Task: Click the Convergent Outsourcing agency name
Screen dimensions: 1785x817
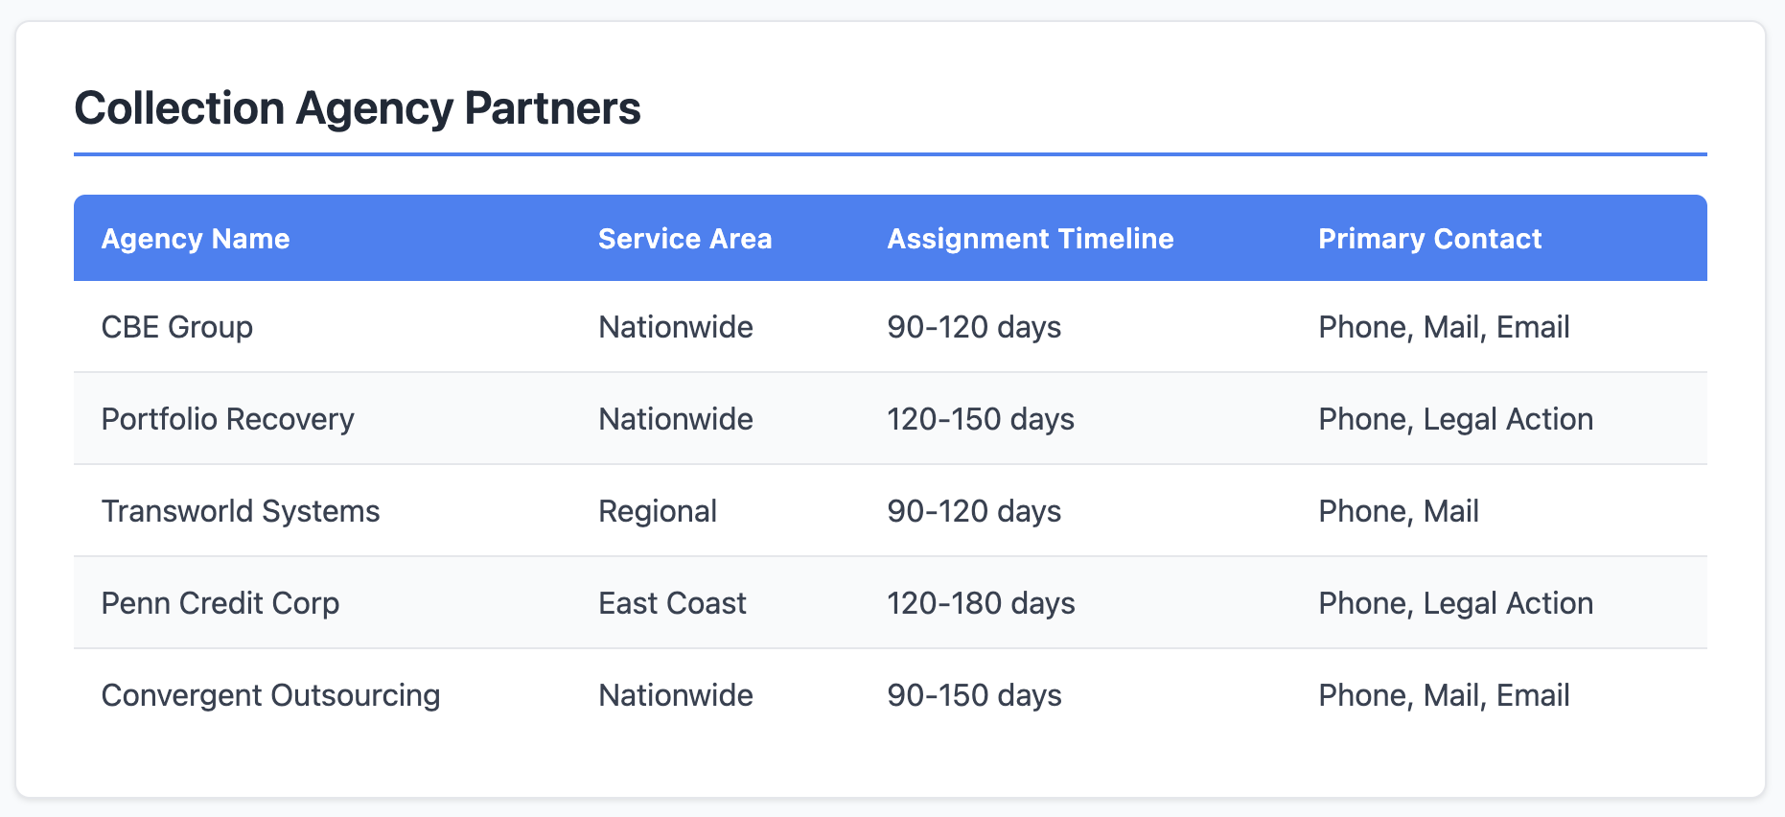Action: [271, 695]
